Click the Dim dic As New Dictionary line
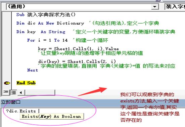Image resolution: width=185 pixels, height=127 pixels. tap(50, 23)
